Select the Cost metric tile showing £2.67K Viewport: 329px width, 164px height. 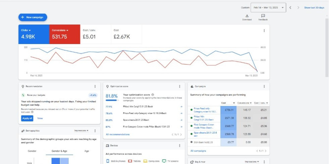(x=126, y=34)
